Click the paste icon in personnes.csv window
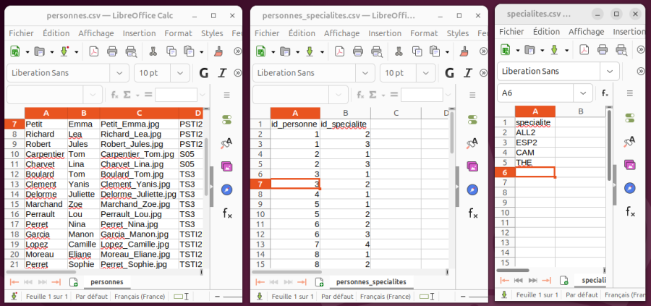 click(190, 51)
